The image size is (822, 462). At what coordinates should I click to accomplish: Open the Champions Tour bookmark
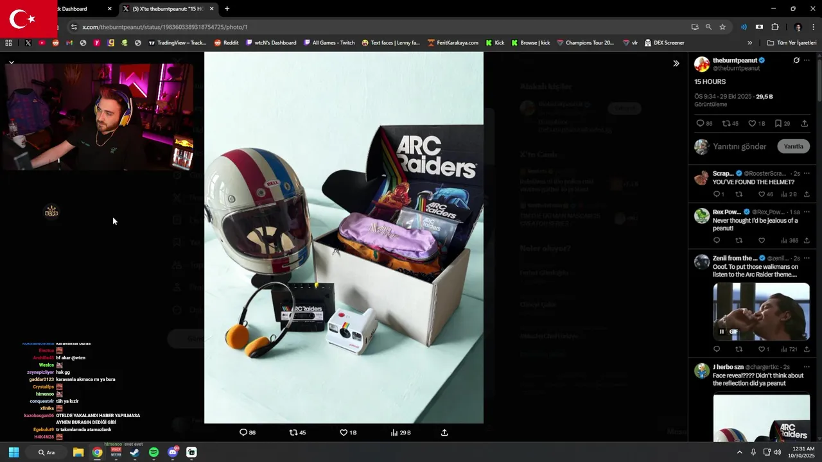point(585,43)
